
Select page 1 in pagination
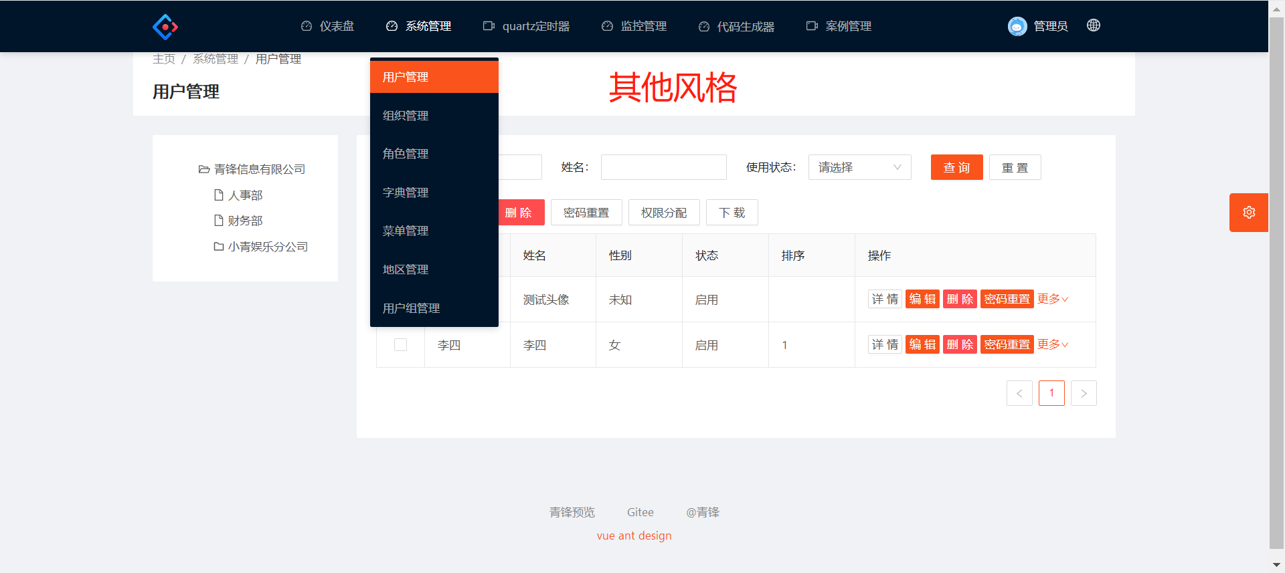(1051, 393)
